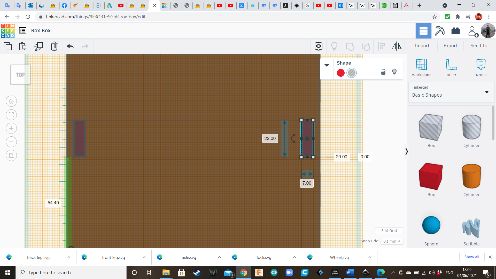
Task: Click the Duplicate and repeat icon
Action: [x=39, y=46]
